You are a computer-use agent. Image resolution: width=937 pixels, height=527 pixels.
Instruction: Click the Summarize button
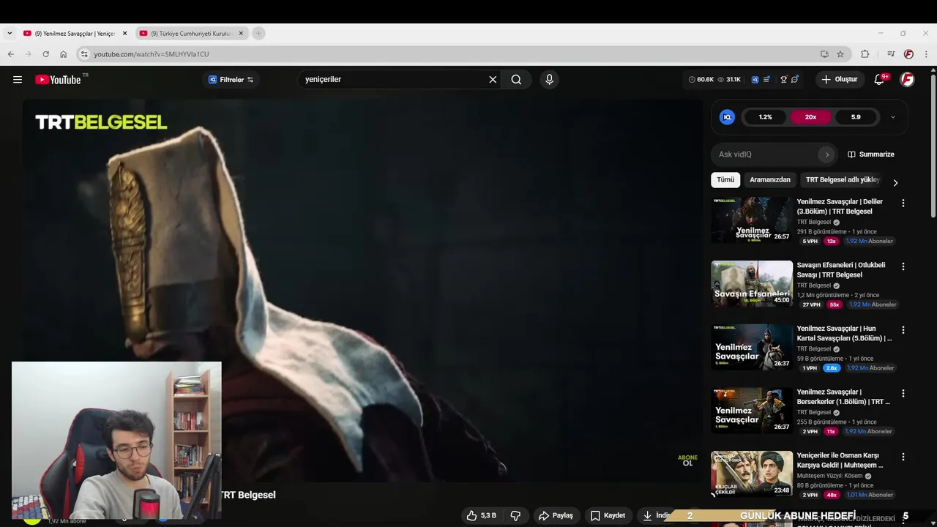click(871, 154)
